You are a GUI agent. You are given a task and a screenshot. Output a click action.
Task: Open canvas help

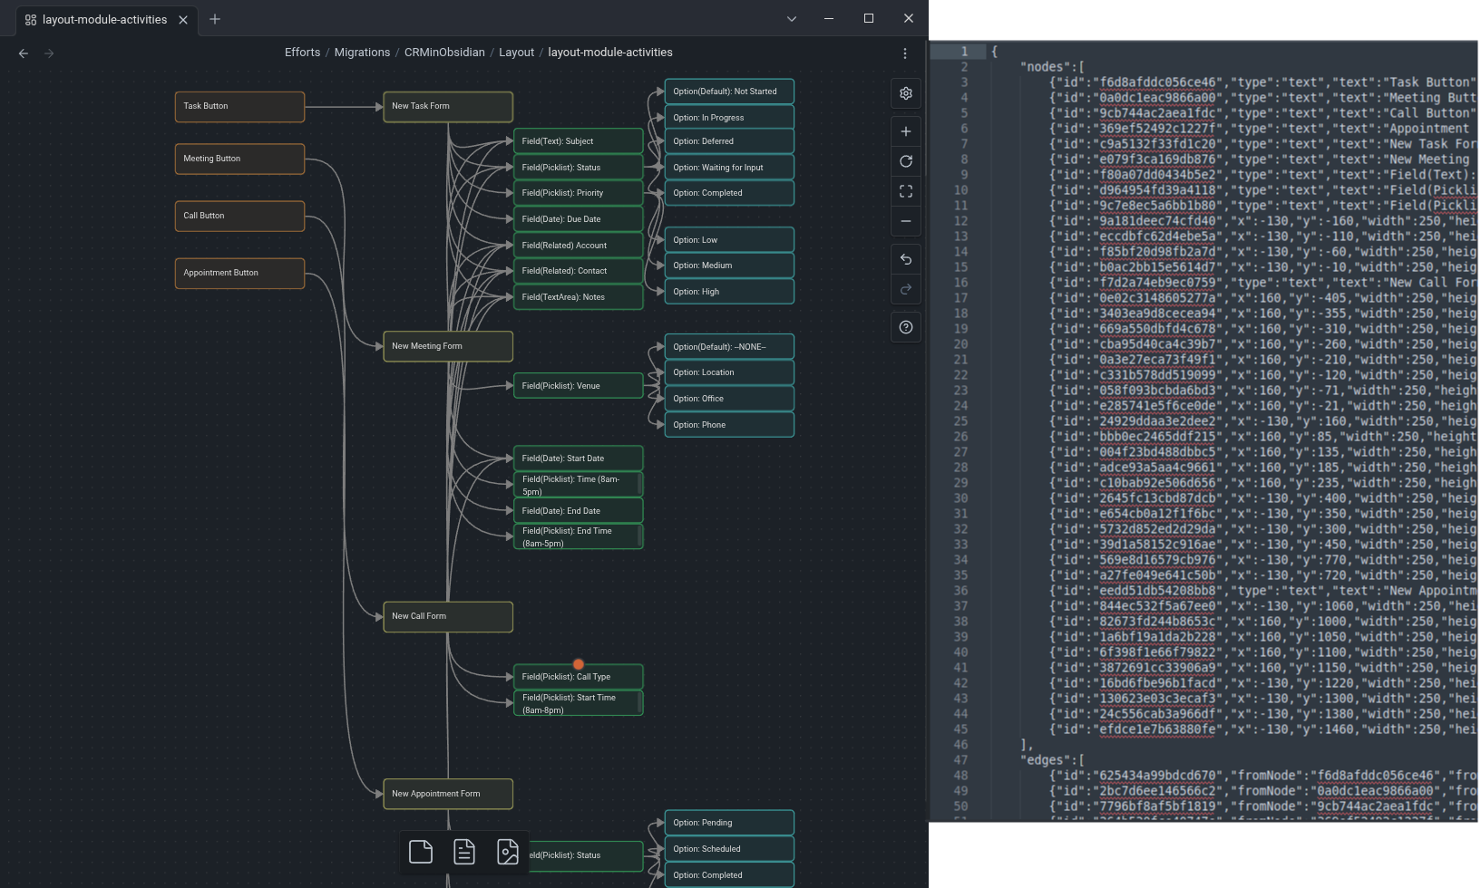(905, 327)
